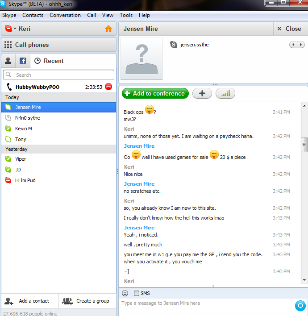
Task: Click the message 'no scratches etc.'
Action: (x=142, y=191)
